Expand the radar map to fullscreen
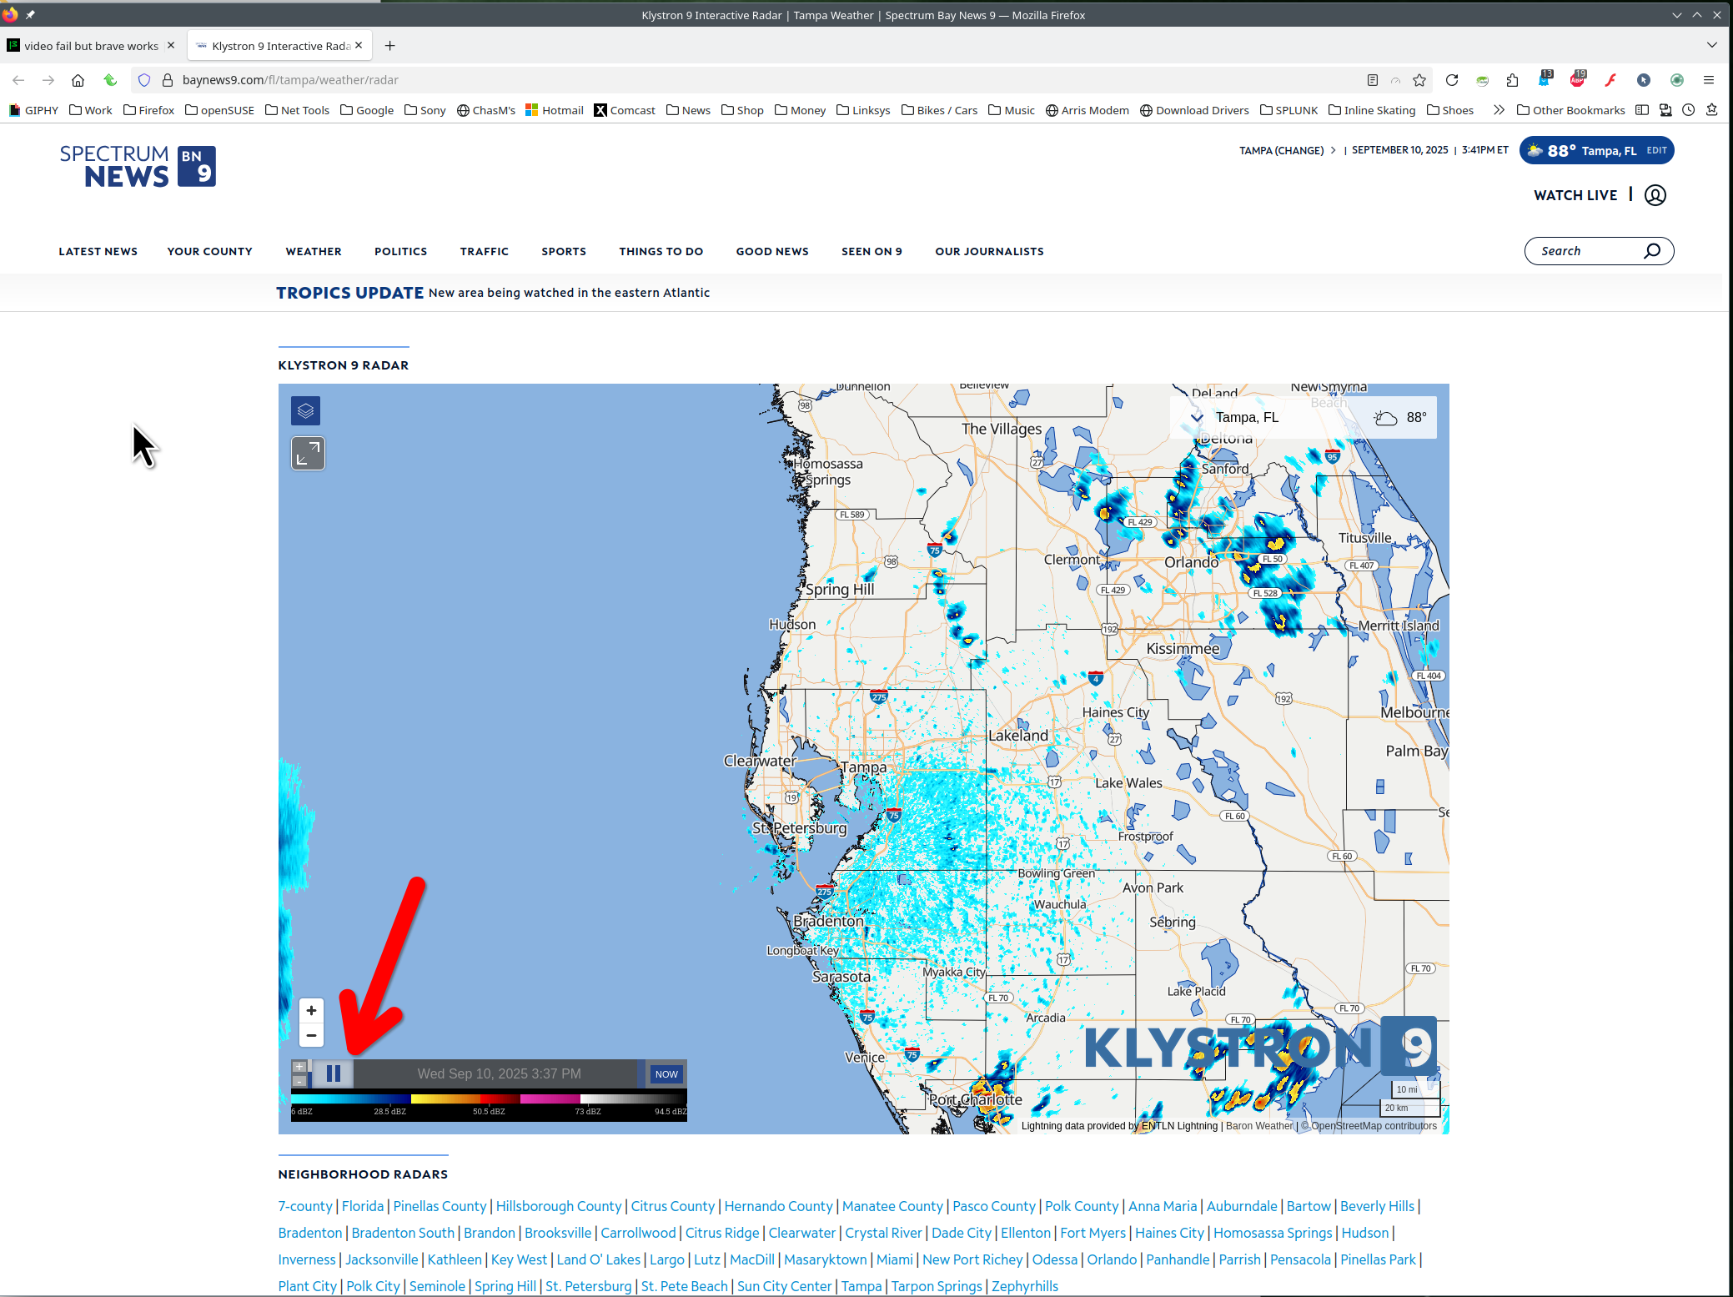 click(x=308, y=454)
